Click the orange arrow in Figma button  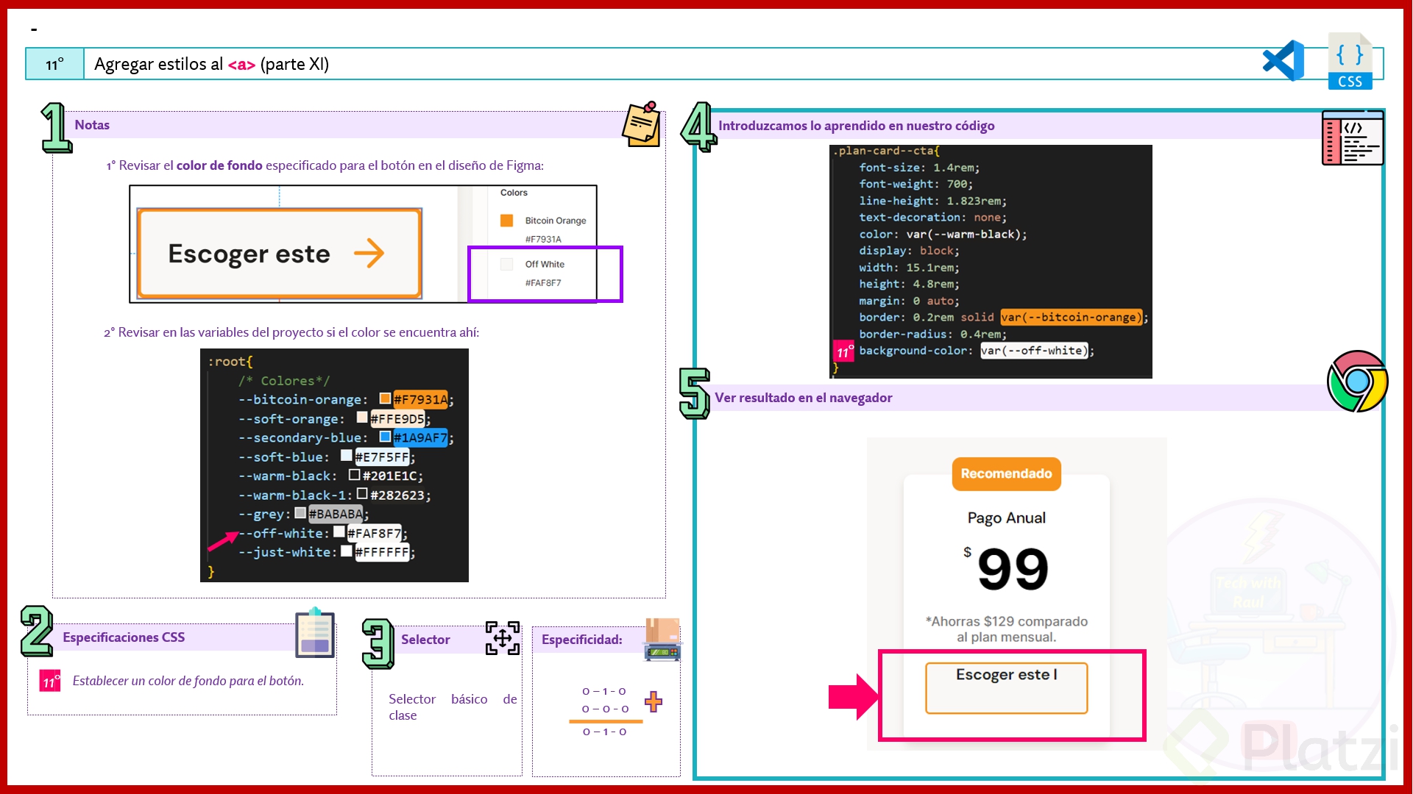pos(369,253)
